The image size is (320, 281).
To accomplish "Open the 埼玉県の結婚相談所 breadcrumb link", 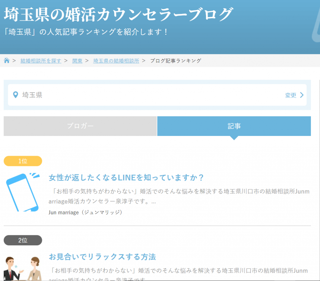I will (x=116, y=61).
